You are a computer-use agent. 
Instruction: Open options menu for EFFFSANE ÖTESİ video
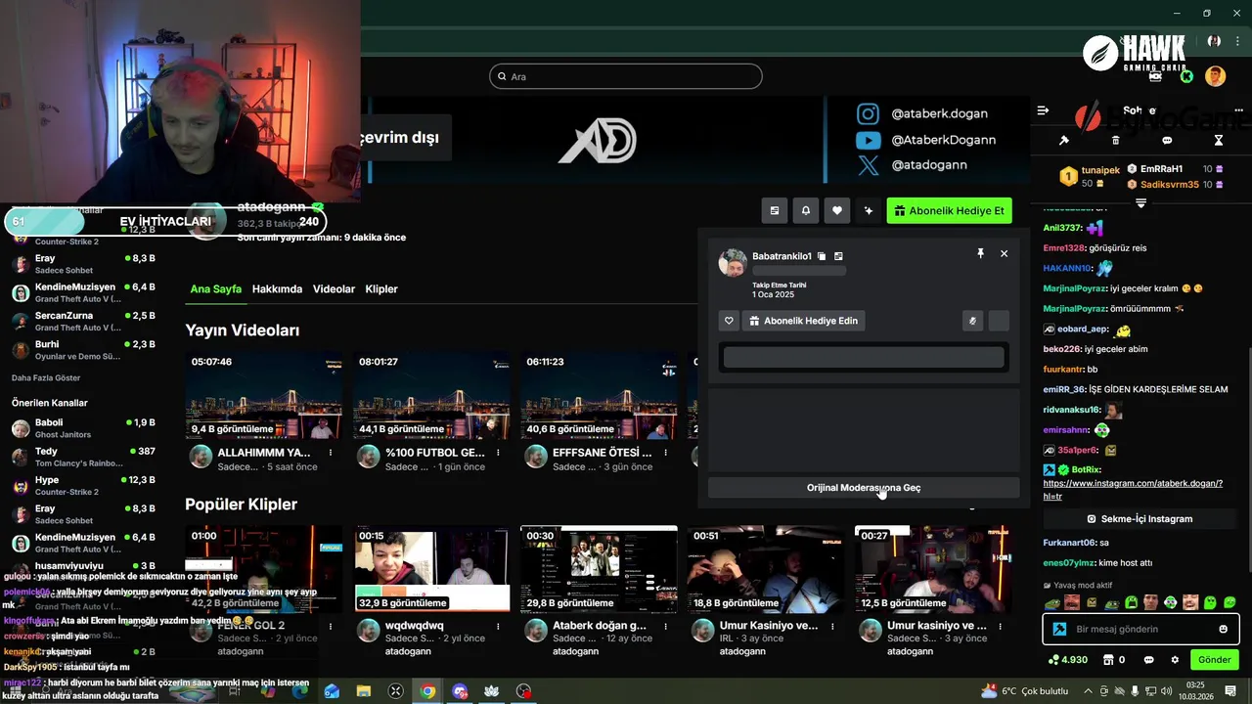[x=665, y=453]
